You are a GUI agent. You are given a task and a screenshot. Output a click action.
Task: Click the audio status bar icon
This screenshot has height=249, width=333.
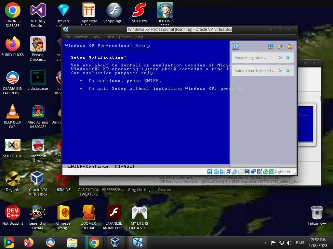tap(222, 172)
